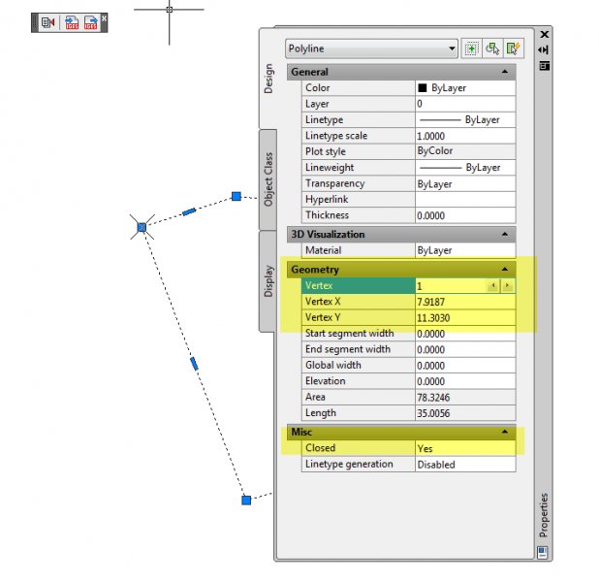Image resolution: width=599 pixels, height=582 pixels.
Task: Click the Quick Select icon
Action: tap(513, 48)
